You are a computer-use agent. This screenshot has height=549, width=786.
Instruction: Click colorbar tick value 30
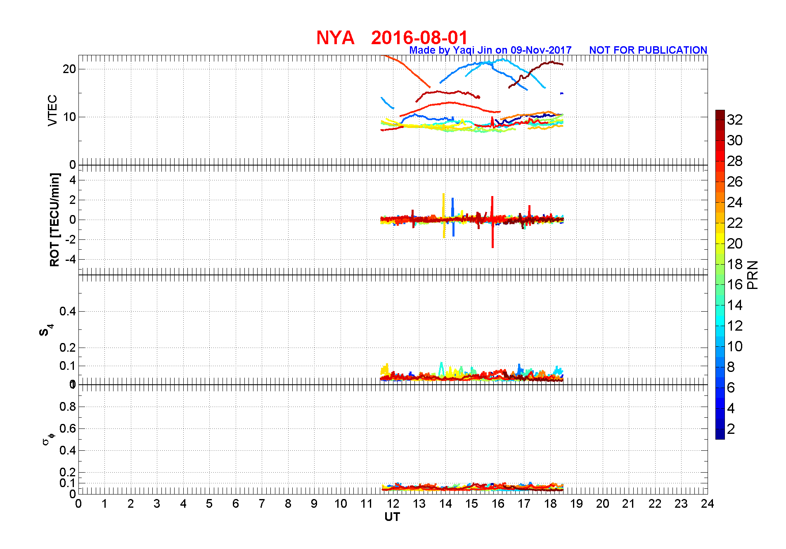(x=735, y=140)
